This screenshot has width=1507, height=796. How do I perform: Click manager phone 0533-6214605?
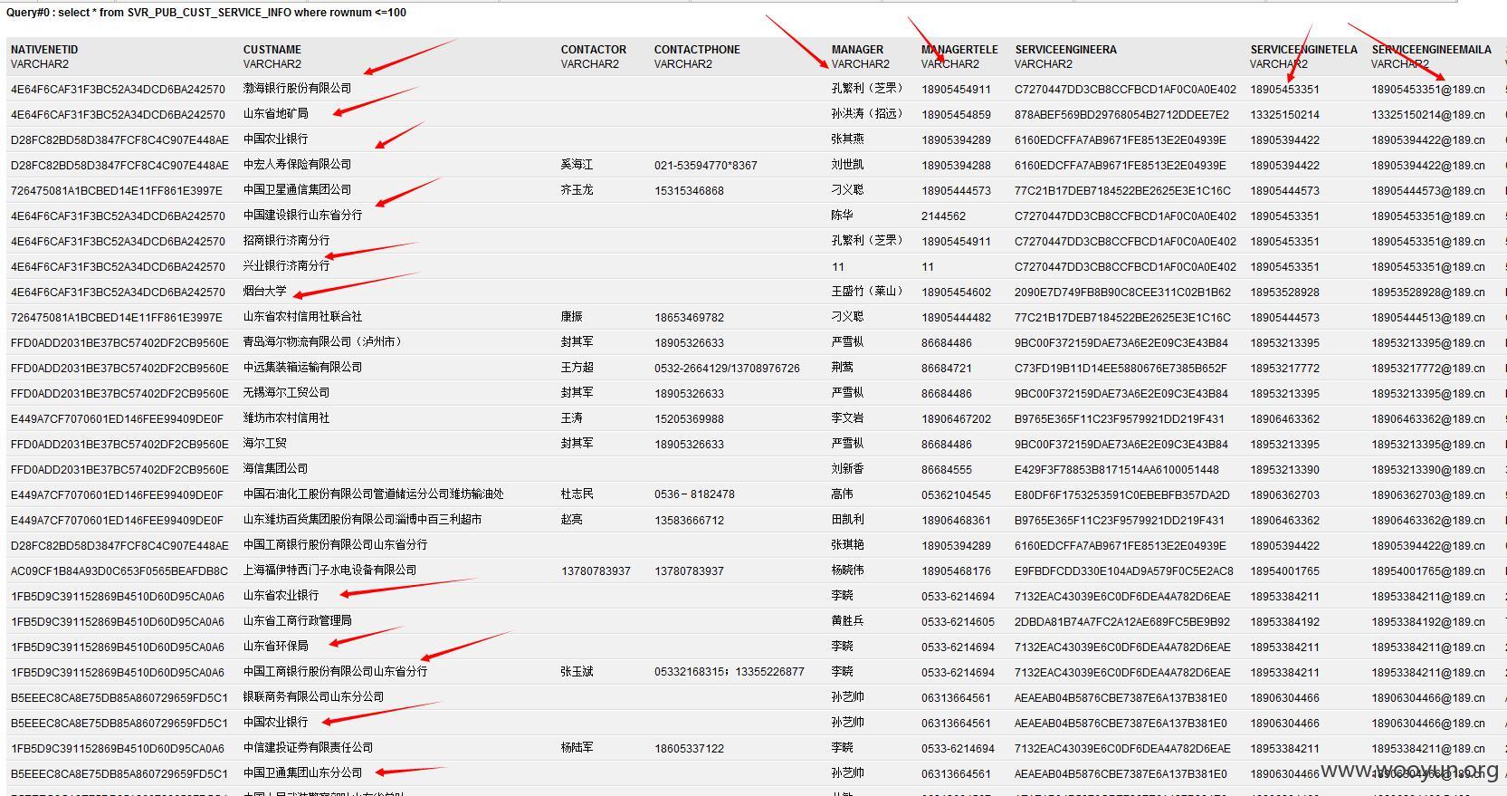[958, 622]
